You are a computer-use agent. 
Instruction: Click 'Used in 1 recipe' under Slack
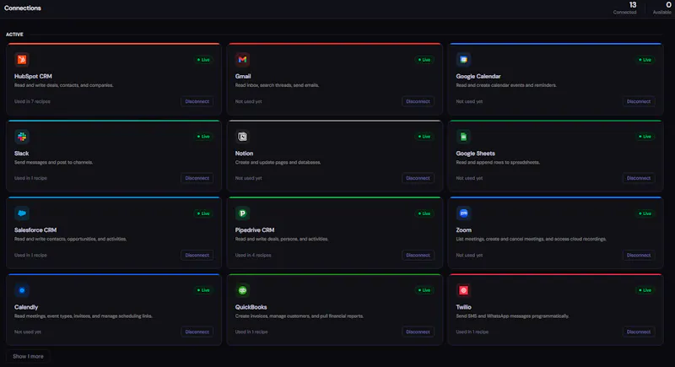[x=30, y=178]
